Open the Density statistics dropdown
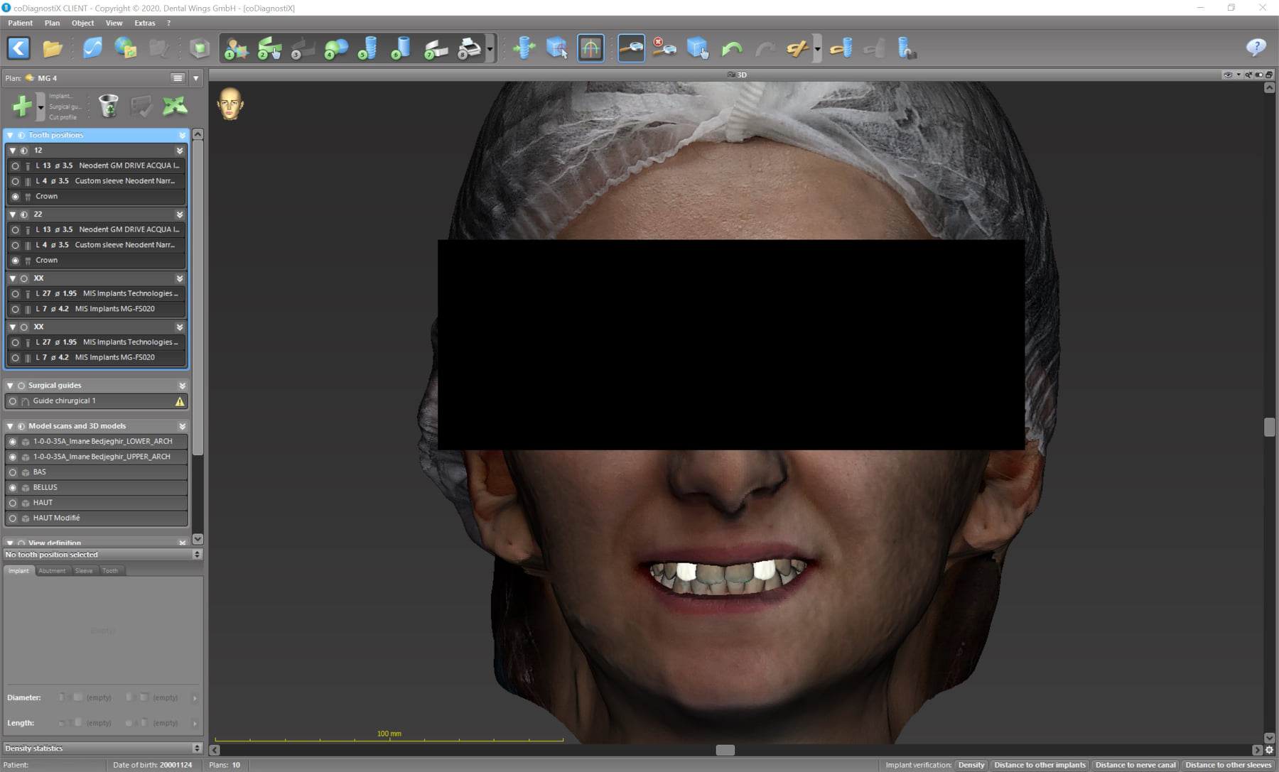 point(103,749)
